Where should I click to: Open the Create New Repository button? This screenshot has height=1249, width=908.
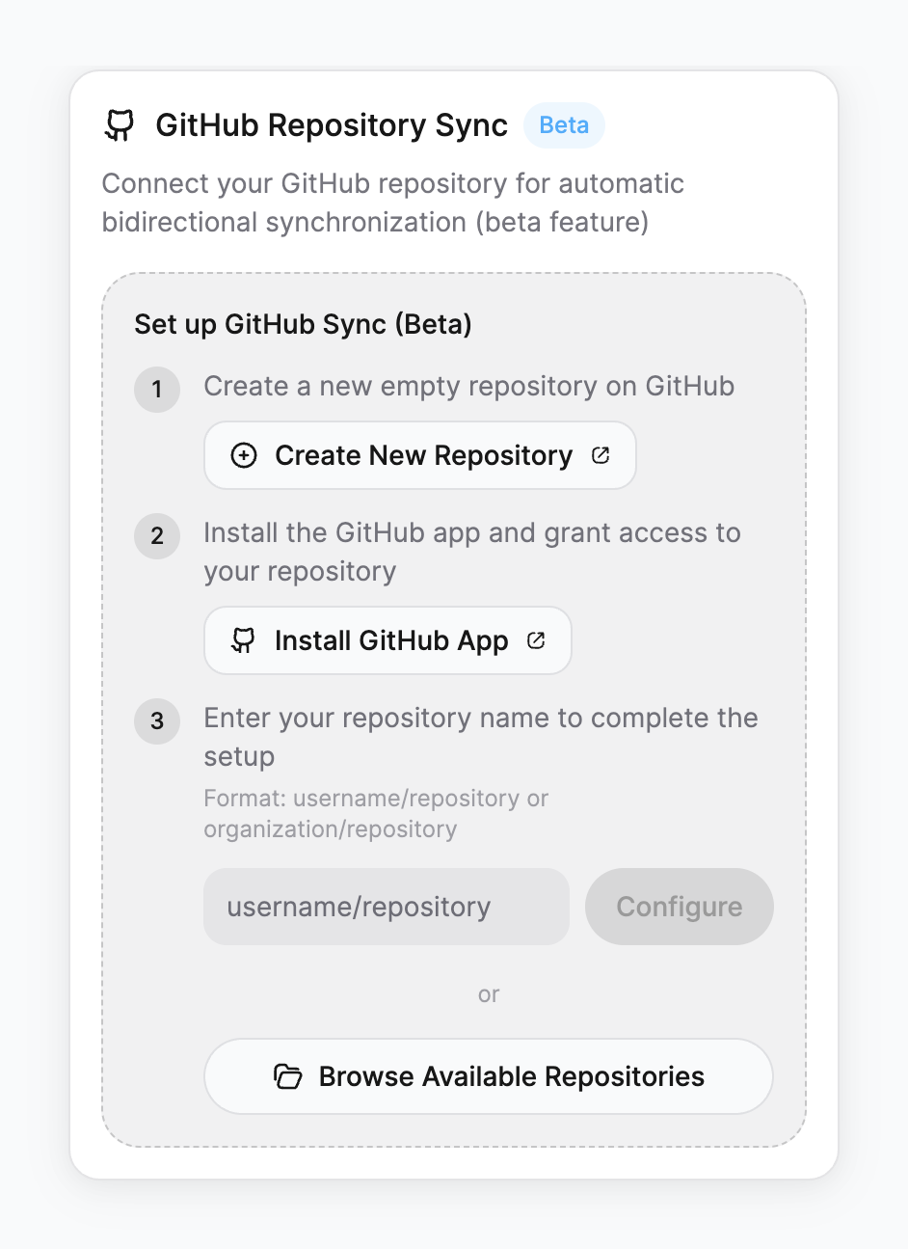click(419, 455)
